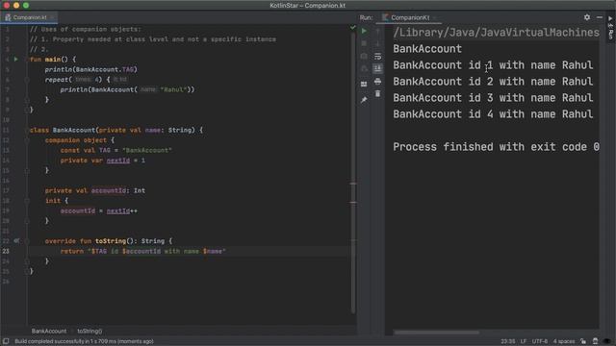Click the /Library/Java/JavaVirtualMachines console path line
The image size is (616, 346).
coord(496,33)
